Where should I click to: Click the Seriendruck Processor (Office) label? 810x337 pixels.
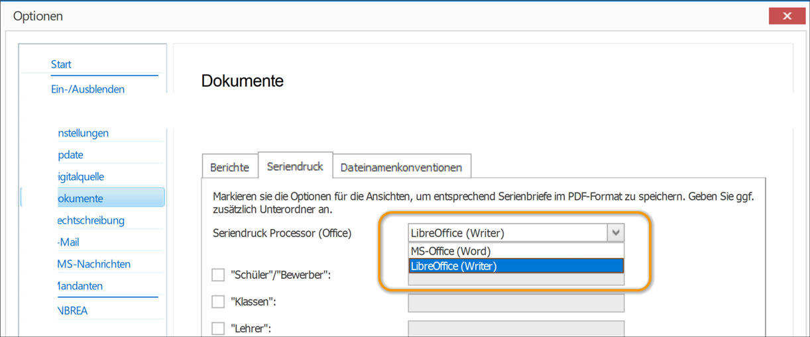[282, 233]
